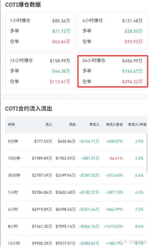Open the 12小时爆仓 liquidation card
The height and width of the screenshot is (247, 149).
40,71
